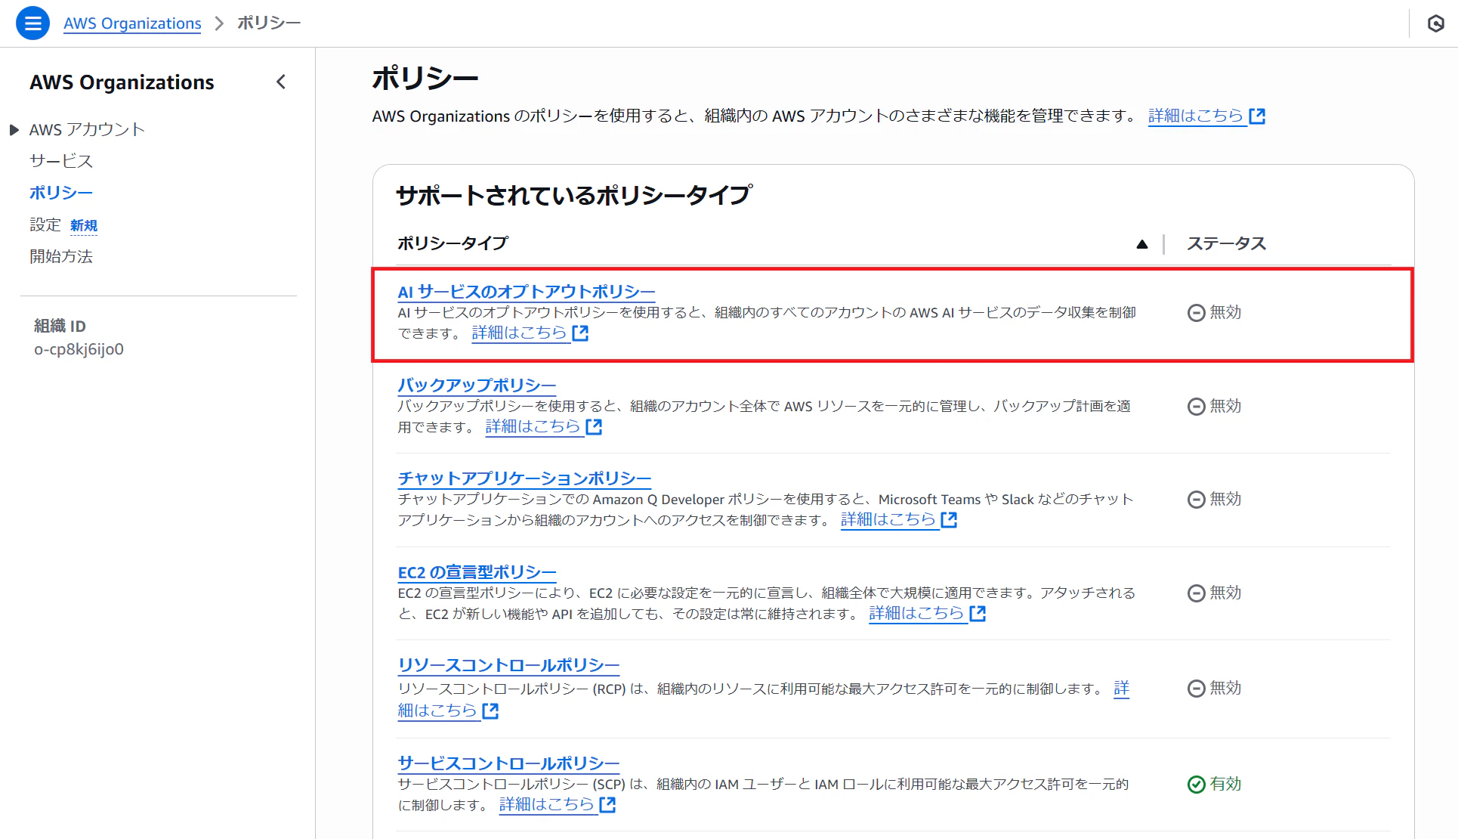1458x839 pixels.
Task: Click external link icon in バックアップポリシー row
Action: 594,427
